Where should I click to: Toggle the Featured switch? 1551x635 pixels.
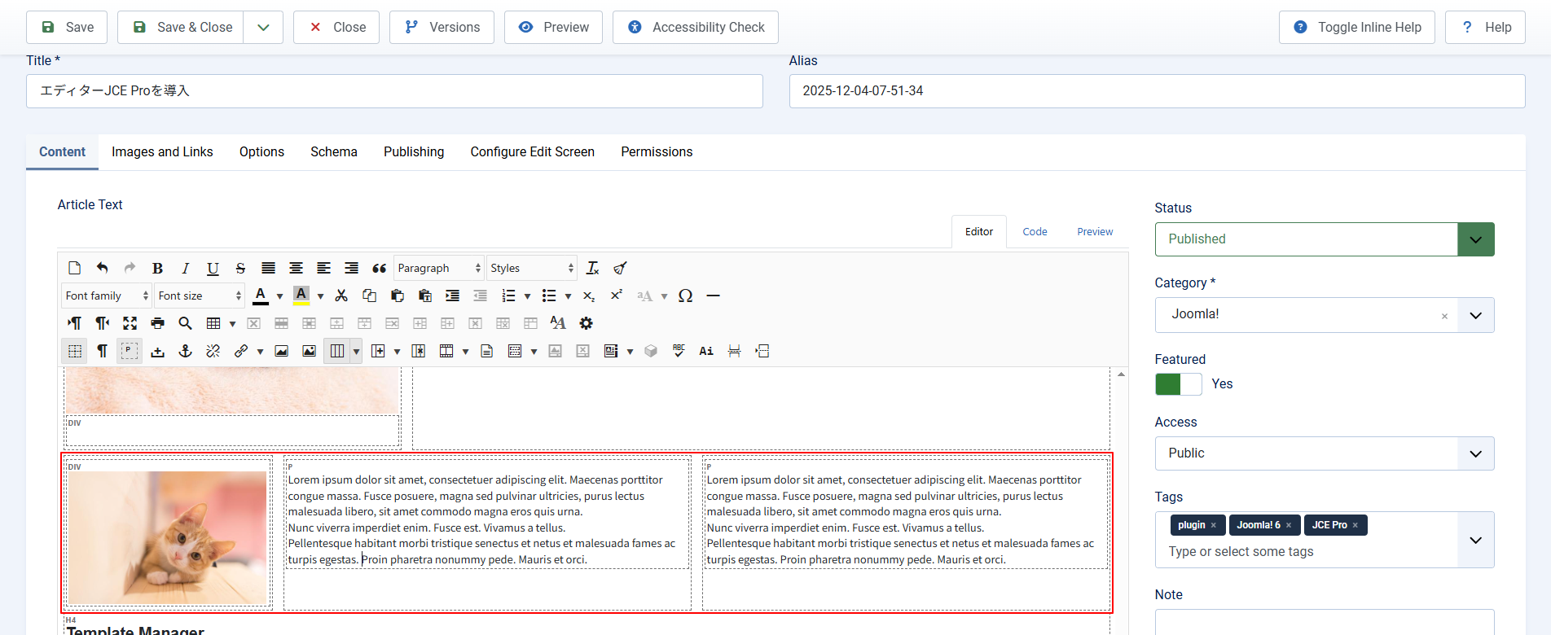[1178, 384]
